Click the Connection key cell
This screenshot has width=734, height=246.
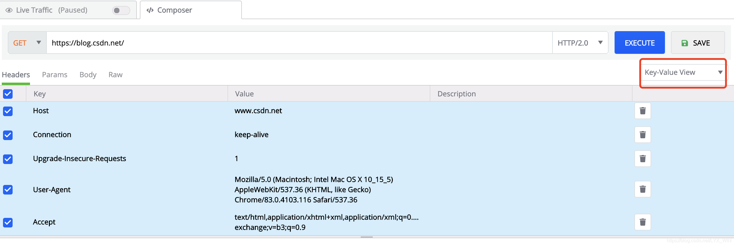coord(52,135)
